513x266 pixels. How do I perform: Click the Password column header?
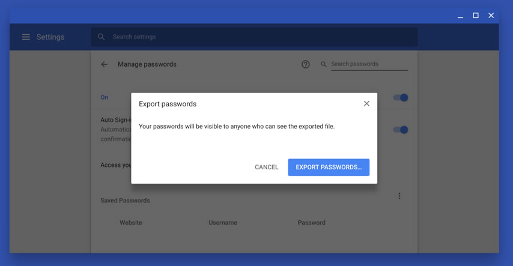coord(311,223)
